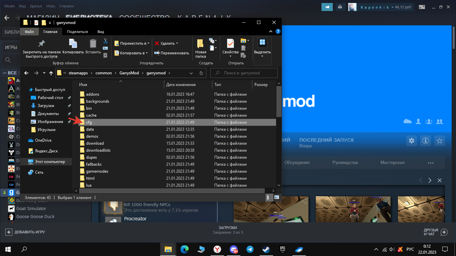The image size is (456, 256).
Task: Open the three-dots more menu in Steam
Action: (x=431, y=163)
